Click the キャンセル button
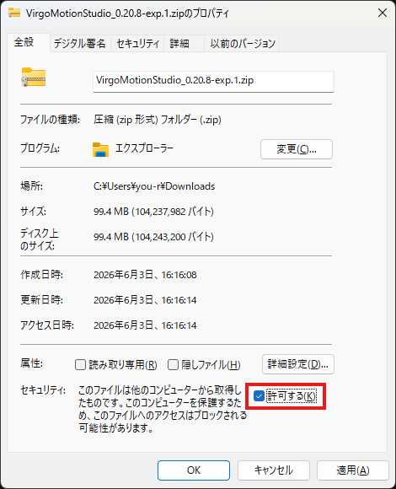Image resolution: width=396 pixels, height=489 pixels. (274, 470)
